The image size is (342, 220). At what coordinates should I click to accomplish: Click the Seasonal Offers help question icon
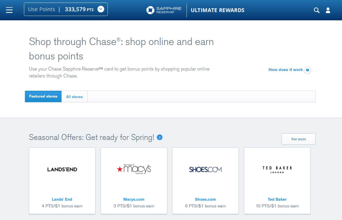pos(160,137)
